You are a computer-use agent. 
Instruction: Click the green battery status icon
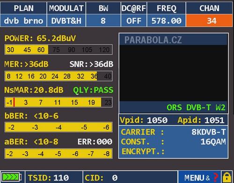coord(12,177)
